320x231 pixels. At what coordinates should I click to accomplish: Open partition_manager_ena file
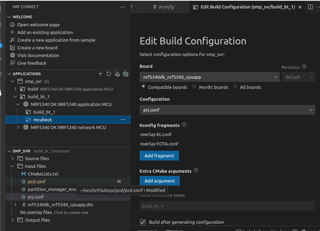coord(52,189)
